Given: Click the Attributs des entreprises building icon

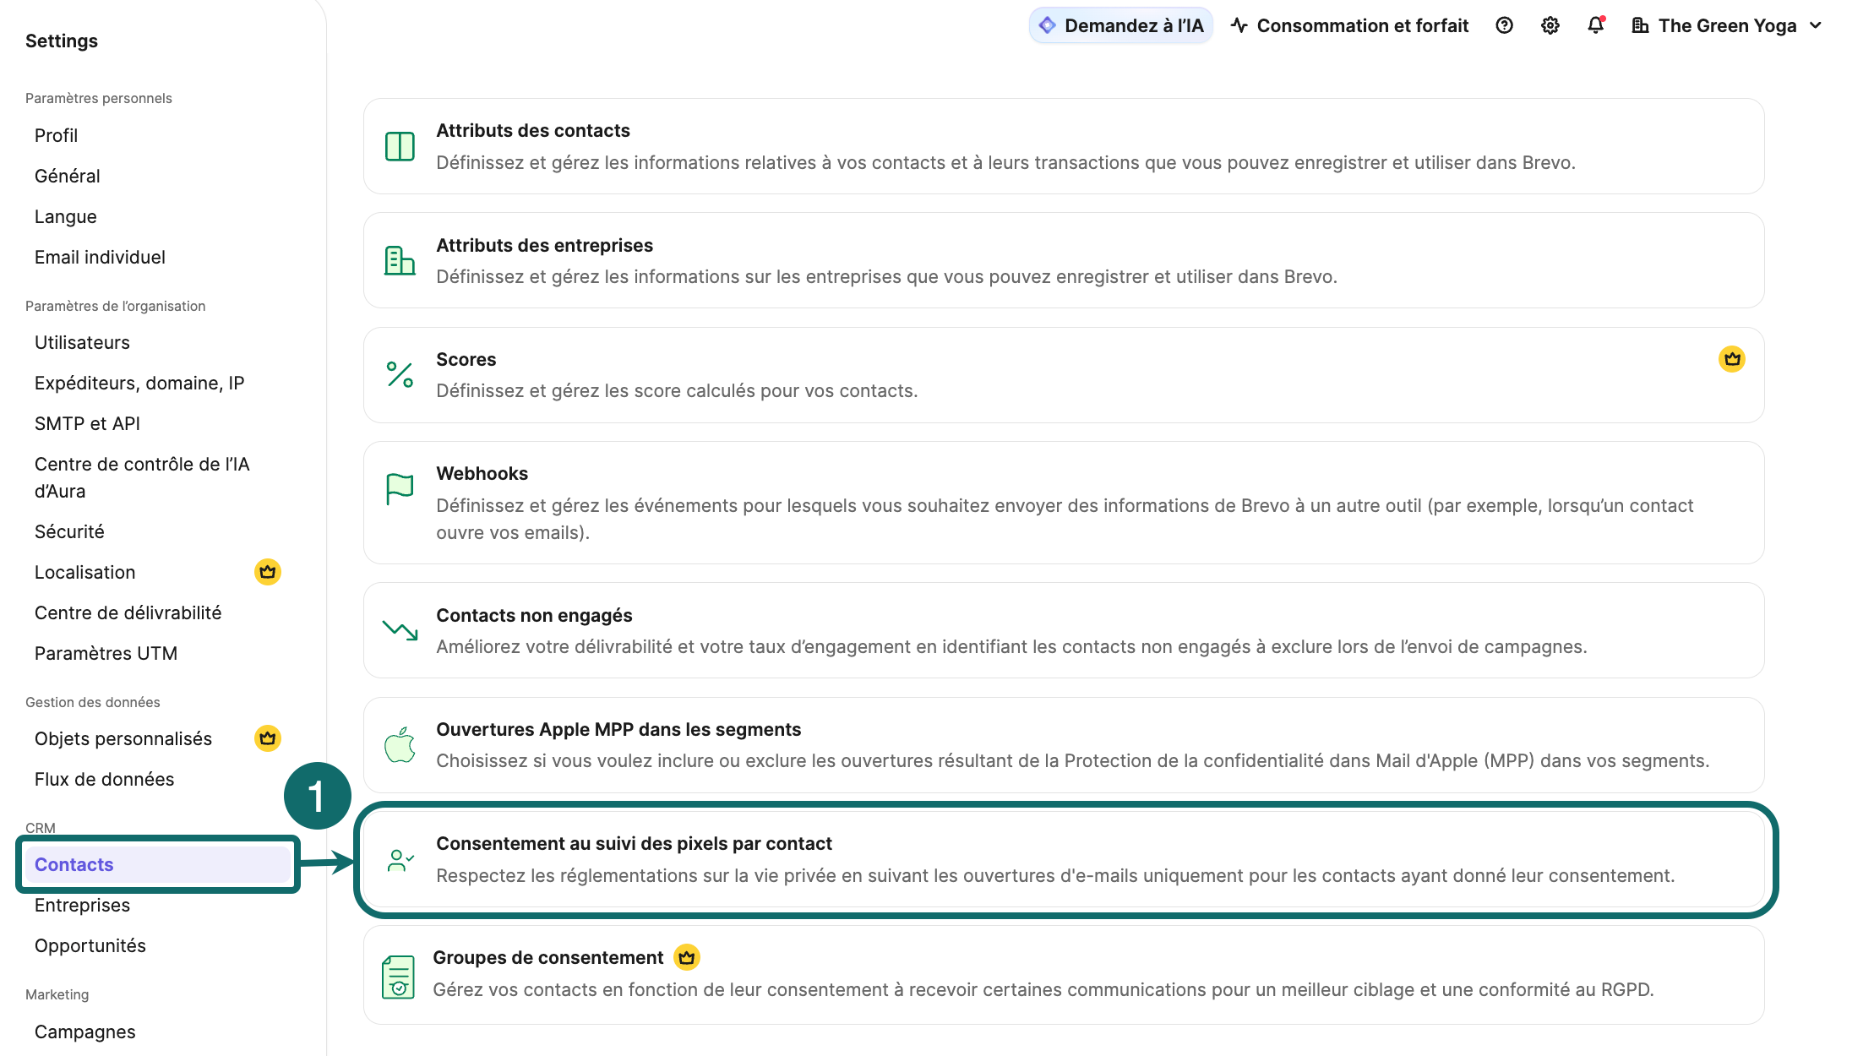Looking at the screenshot, I should click(400, 260).
